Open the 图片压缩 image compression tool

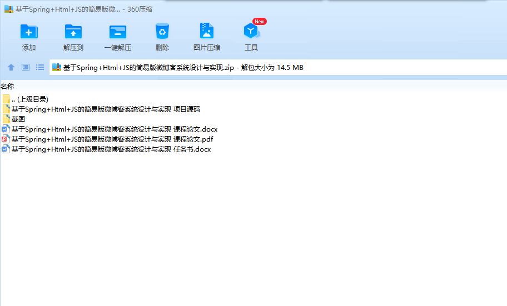(x=207, y=31)
